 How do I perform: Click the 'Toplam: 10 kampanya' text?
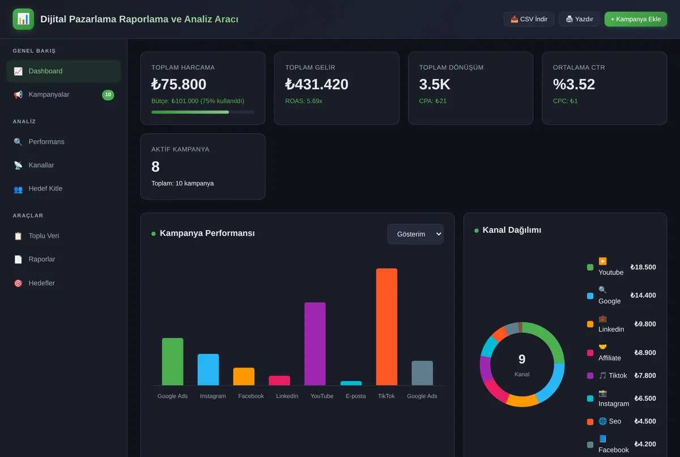coord(182,184)
